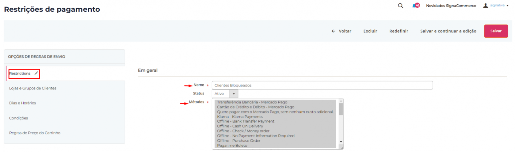Screen dimensions: 515x152
Task: Go to Dias e Horários section
Action: tap(23, 103)
